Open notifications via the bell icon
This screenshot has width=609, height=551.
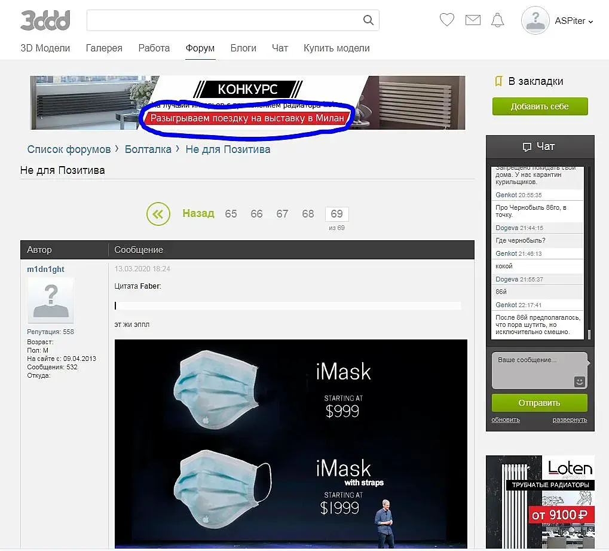(x=497, y=20)
